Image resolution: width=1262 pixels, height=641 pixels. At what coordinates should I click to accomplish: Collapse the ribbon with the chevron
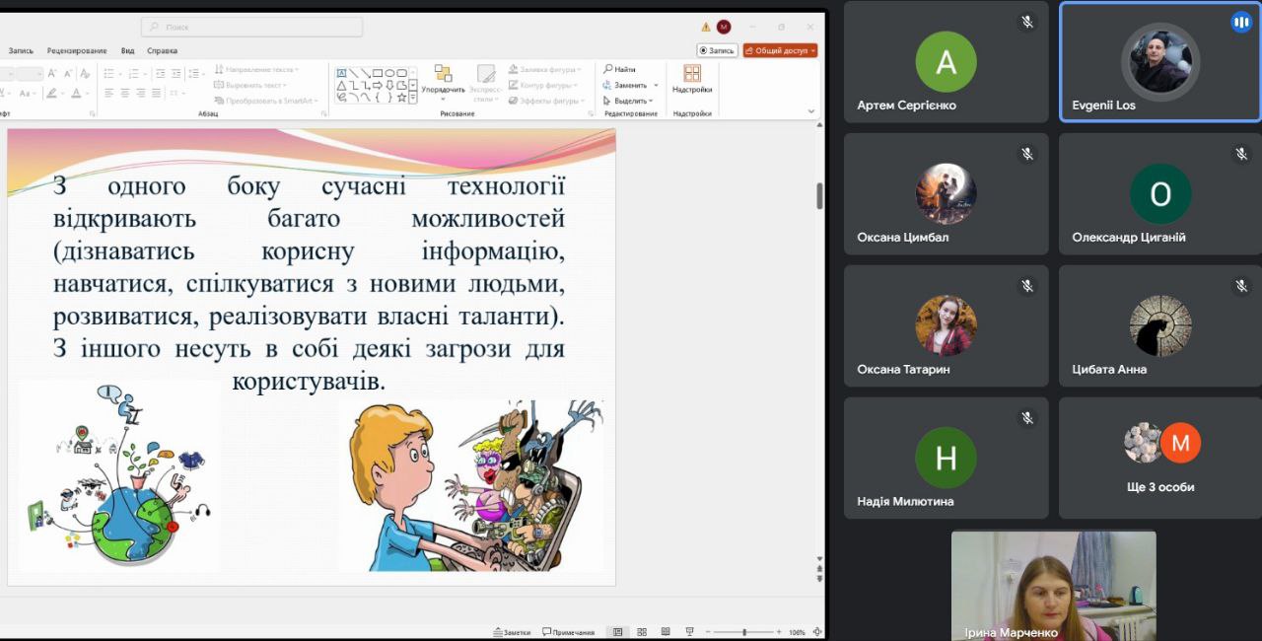(811, 110)
